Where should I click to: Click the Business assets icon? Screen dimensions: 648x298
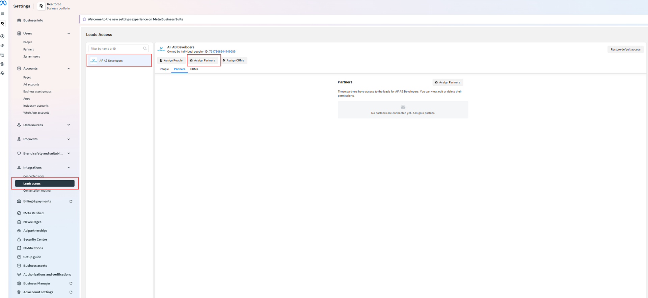click(x=19, y=266)
